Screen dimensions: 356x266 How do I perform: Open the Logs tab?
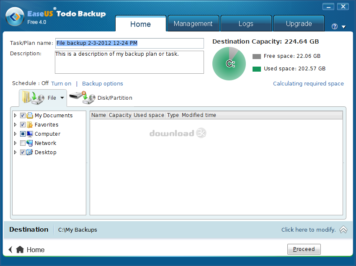point(246,24)
